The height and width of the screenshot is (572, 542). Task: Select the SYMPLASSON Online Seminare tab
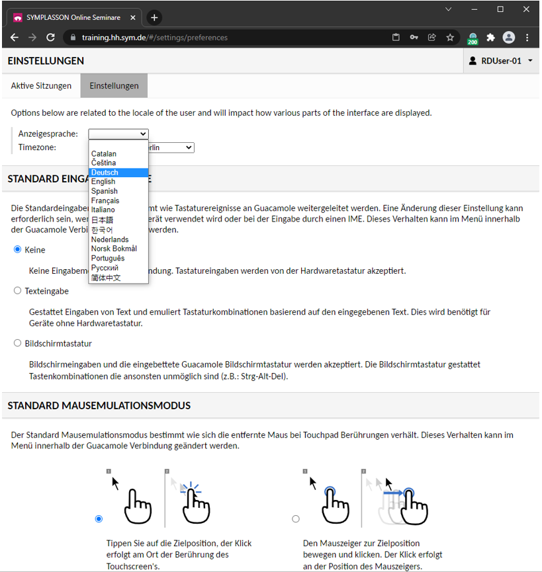(72, 17)
